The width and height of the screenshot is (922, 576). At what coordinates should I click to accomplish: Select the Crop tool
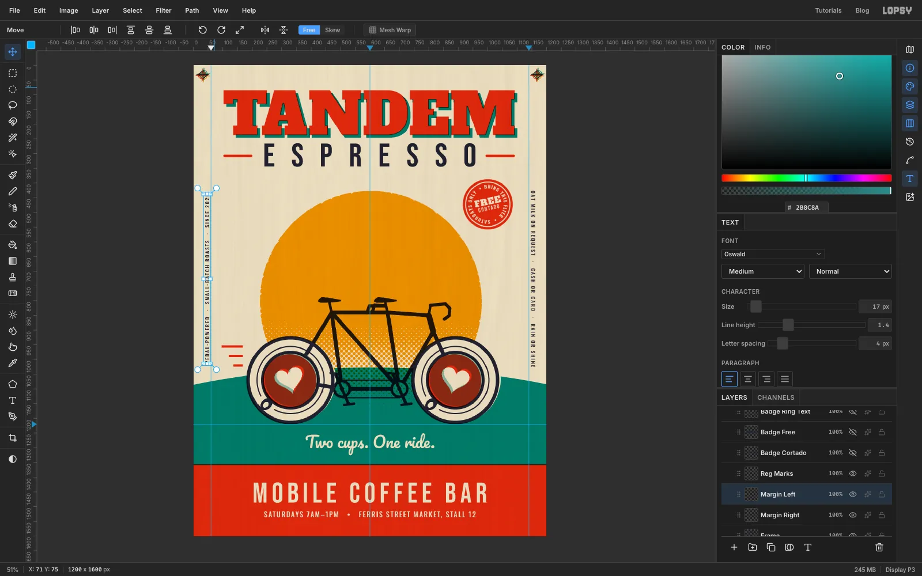[x=13, y=438]
